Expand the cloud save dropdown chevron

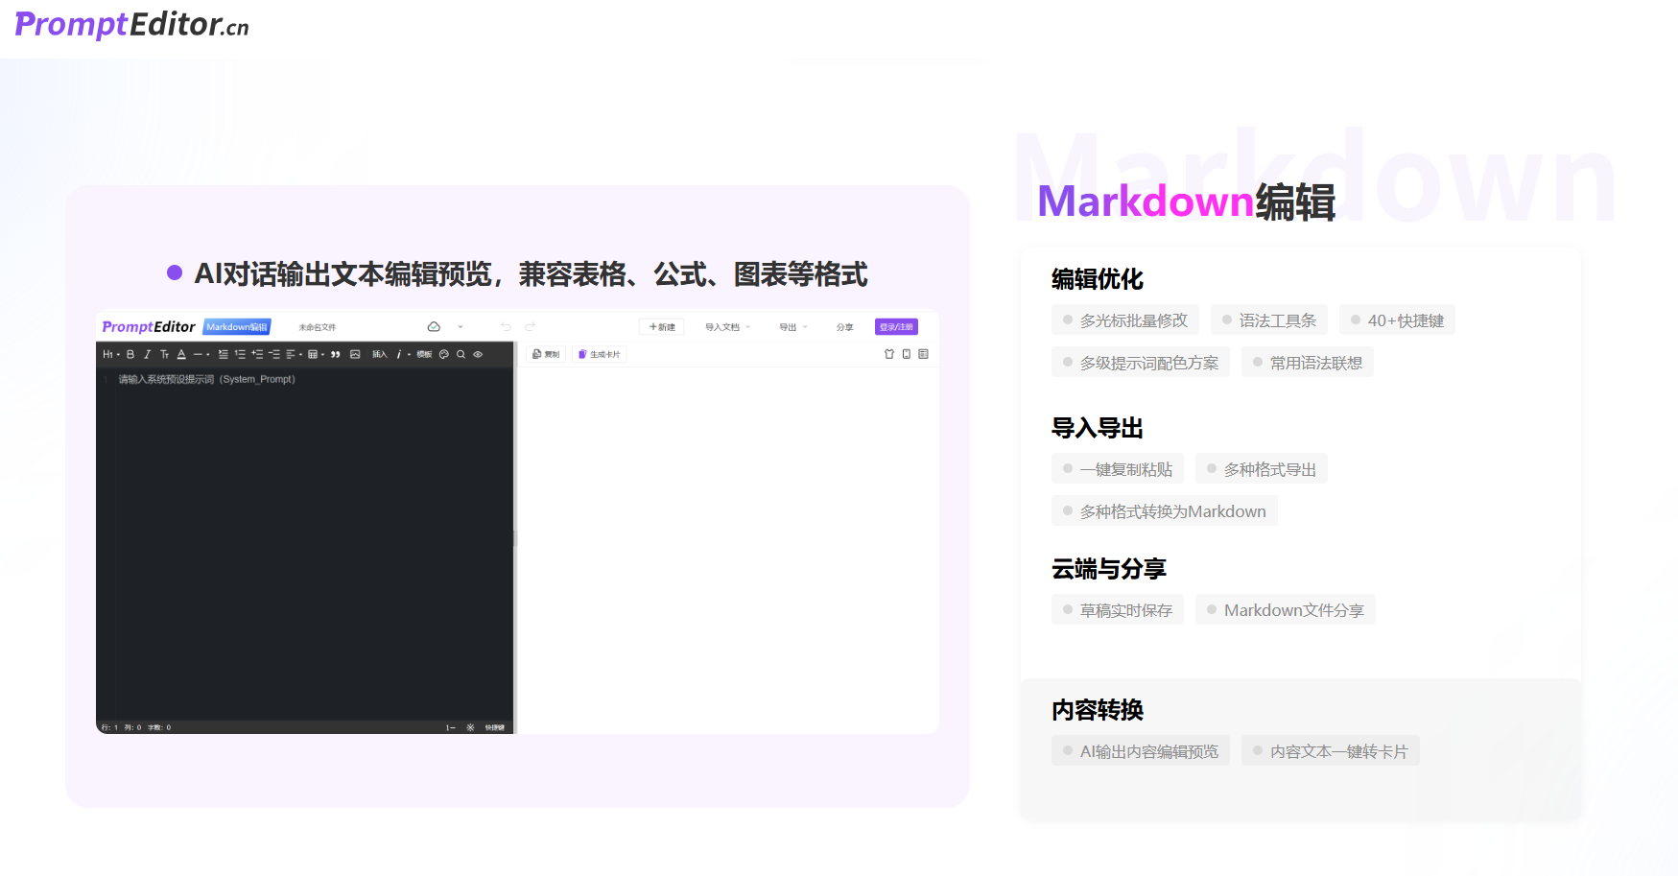tap(461, 326)
